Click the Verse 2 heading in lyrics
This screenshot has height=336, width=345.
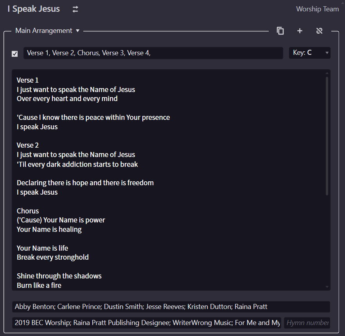click(x=28, y=145)
